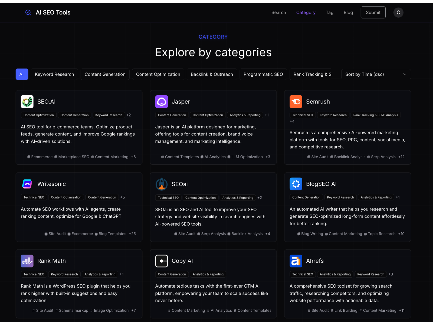Filter by Keyword Research category

(54, 74)
